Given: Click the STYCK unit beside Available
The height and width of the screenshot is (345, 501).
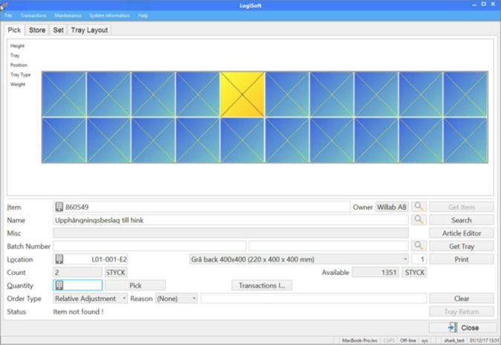Looking at the screenshot, I should tap(415, 272).
